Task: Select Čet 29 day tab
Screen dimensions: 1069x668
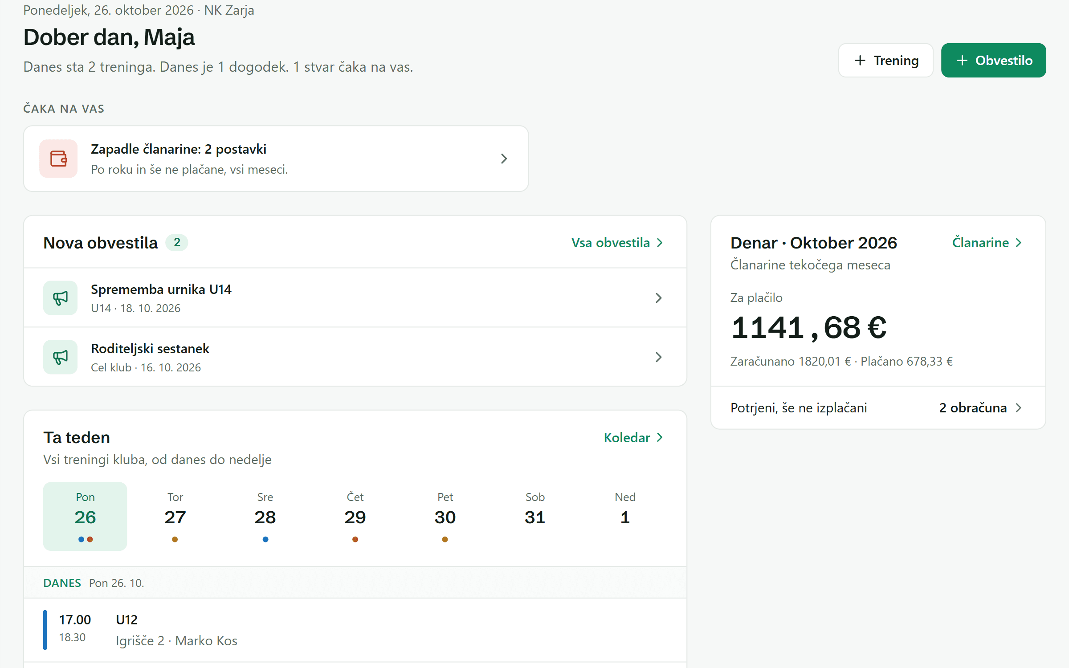Action: [x=355, y=516]
